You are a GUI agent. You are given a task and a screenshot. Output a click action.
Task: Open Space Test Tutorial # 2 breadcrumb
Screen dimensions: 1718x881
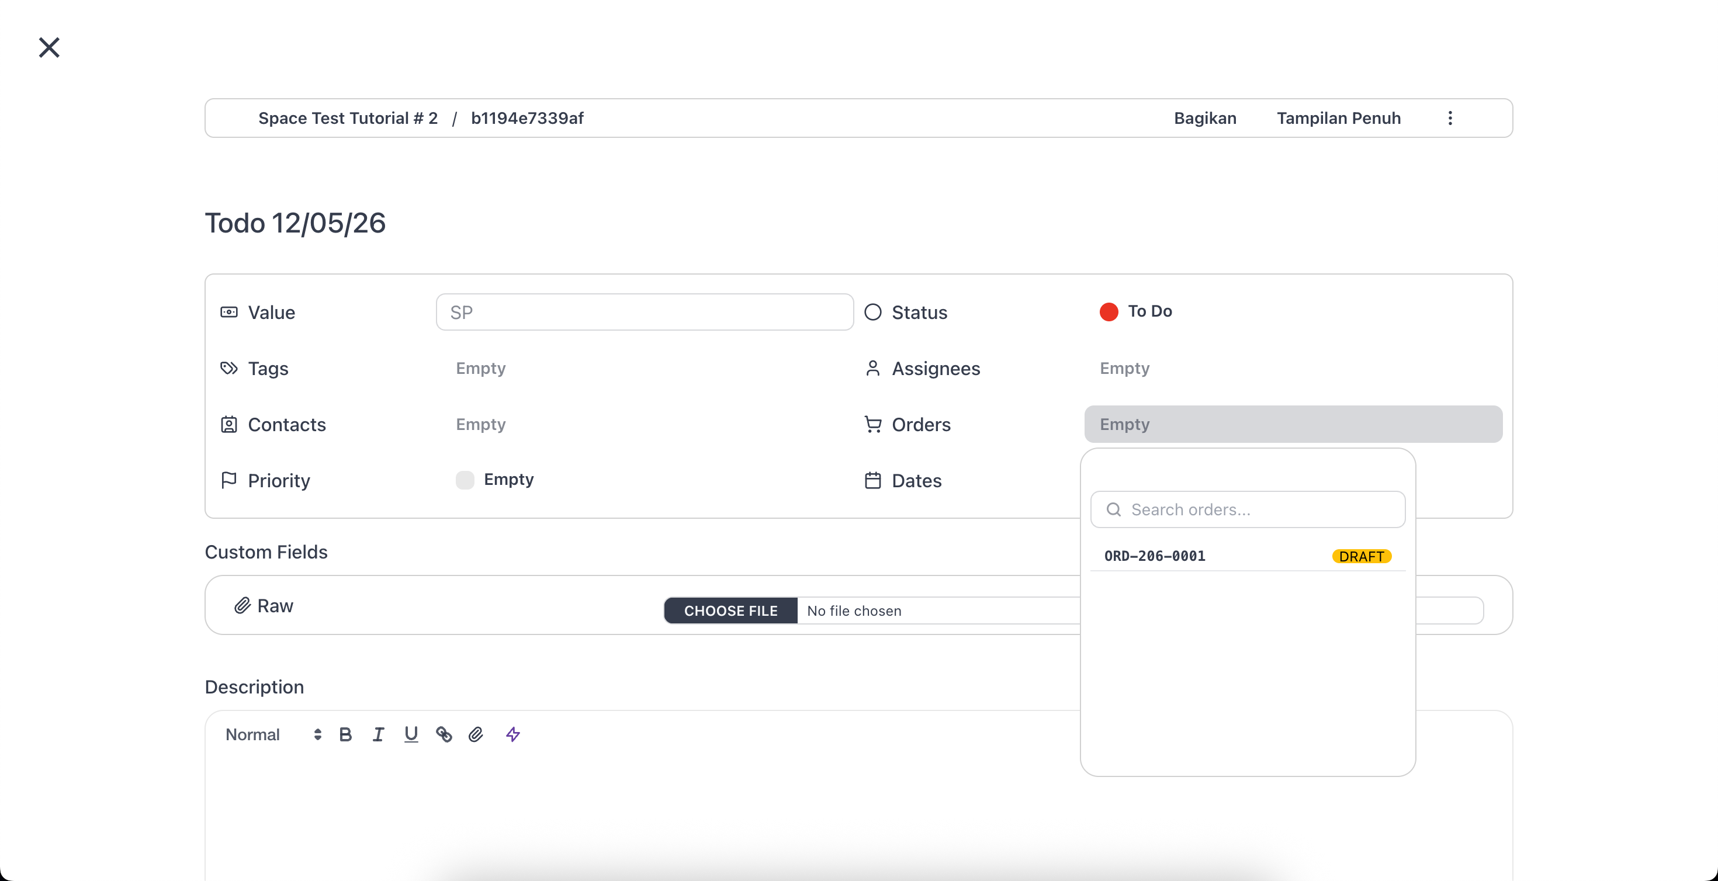pos(348,118)
